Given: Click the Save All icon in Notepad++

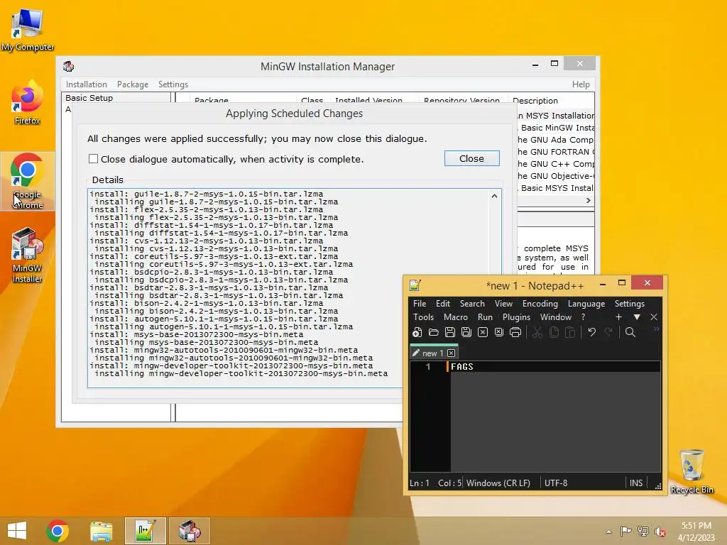Looking at the screenshot, I should point(466,332).
